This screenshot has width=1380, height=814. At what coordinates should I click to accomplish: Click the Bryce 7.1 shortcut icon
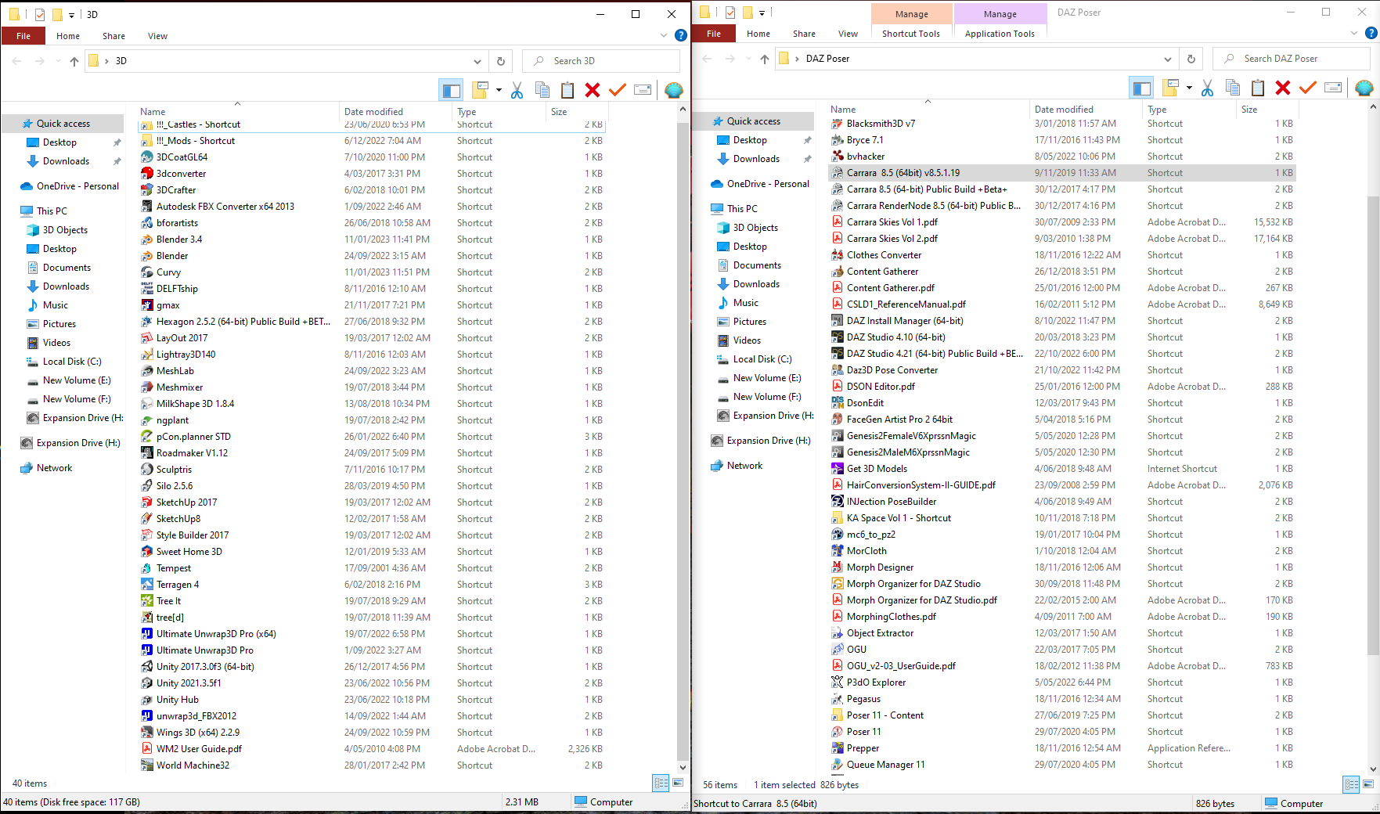pyautogui.click(x=837, y=140)
